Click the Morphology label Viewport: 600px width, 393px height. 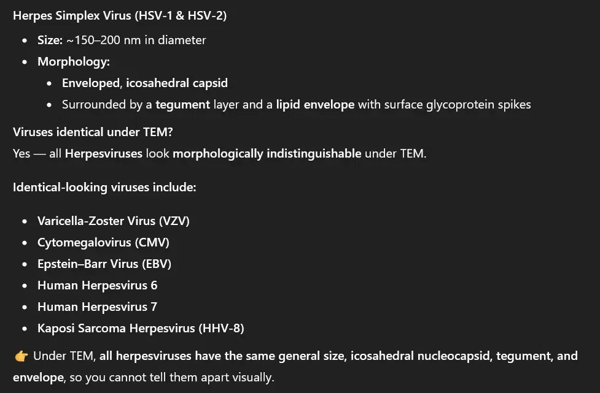[74, 61]
